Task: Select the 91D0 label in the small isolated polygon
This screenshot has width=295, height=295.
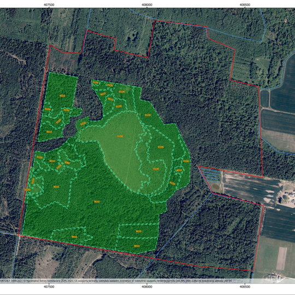Action: tap(83, 123)
